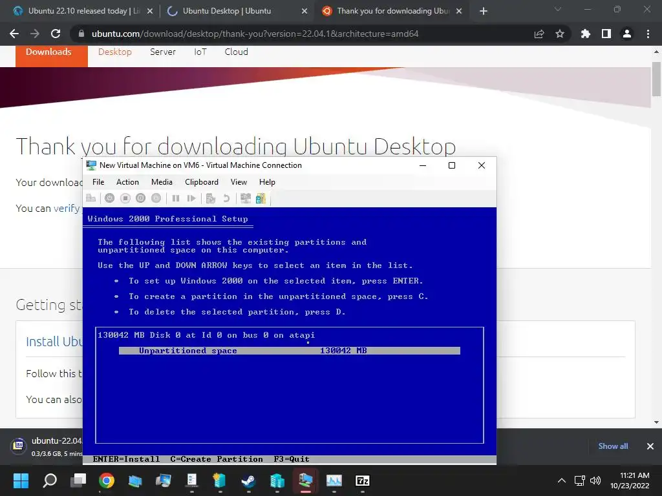Close the 'Ubuntu Desktop | Ubuntu' browser tab
The height and width of the screenshot is (496, 662).
click(x=304, y=11)
